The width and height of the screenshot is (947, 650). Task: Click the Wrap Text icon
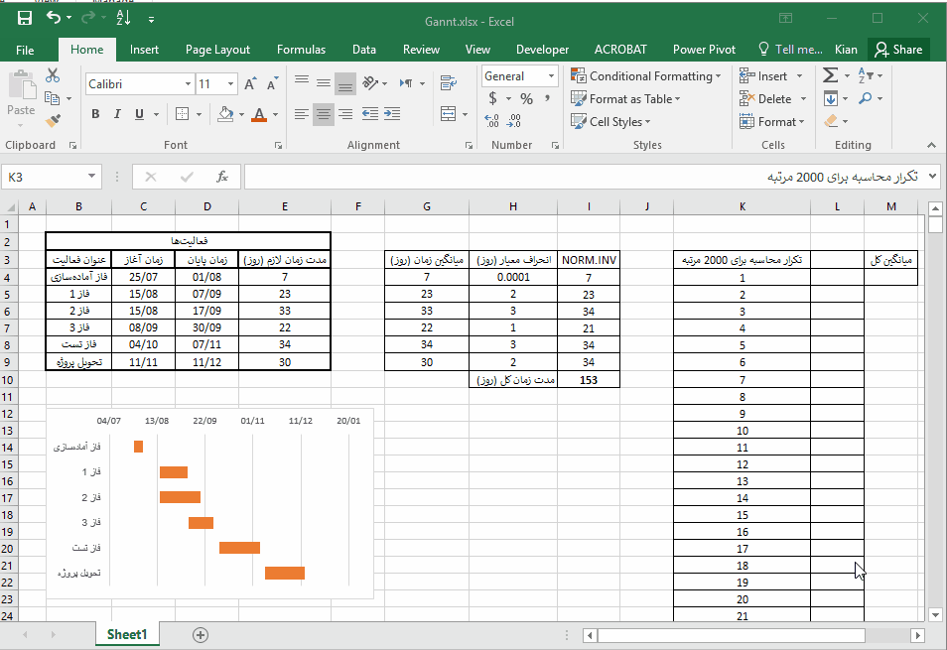tap(447, 84)
